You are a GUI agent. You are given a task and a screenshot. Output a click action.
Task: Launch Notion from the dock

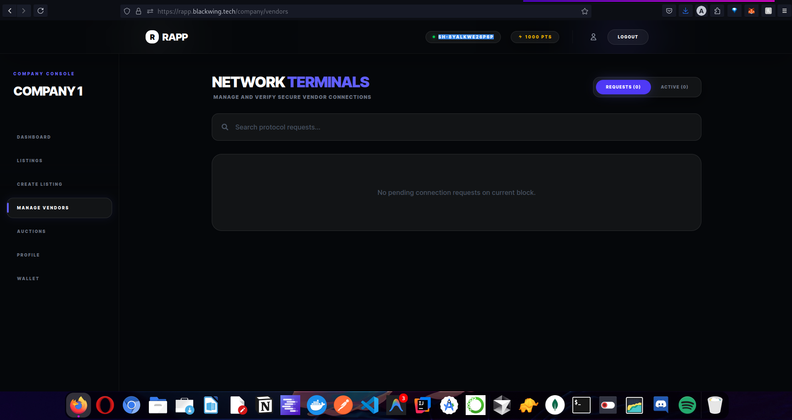point(265,405)
